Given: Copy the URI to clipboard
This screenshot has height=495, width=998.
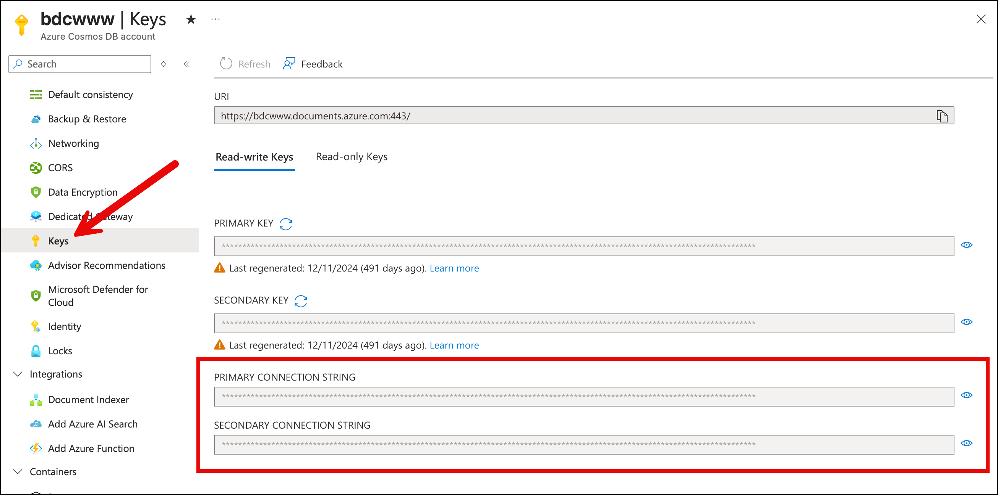Looking at the screenshot, I should (941, 116).
